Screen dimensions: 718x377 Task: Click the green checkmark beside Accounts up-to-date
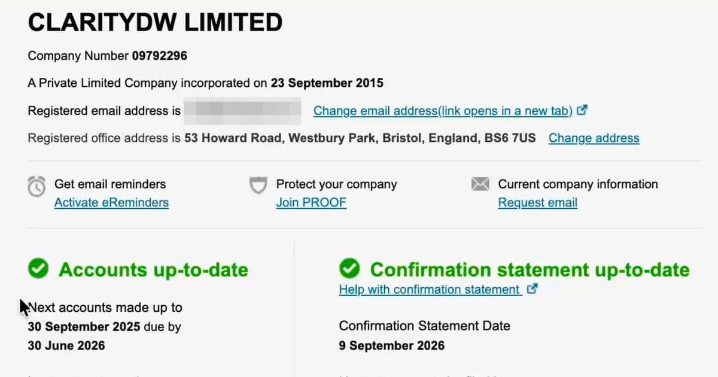tap(38, 269)
